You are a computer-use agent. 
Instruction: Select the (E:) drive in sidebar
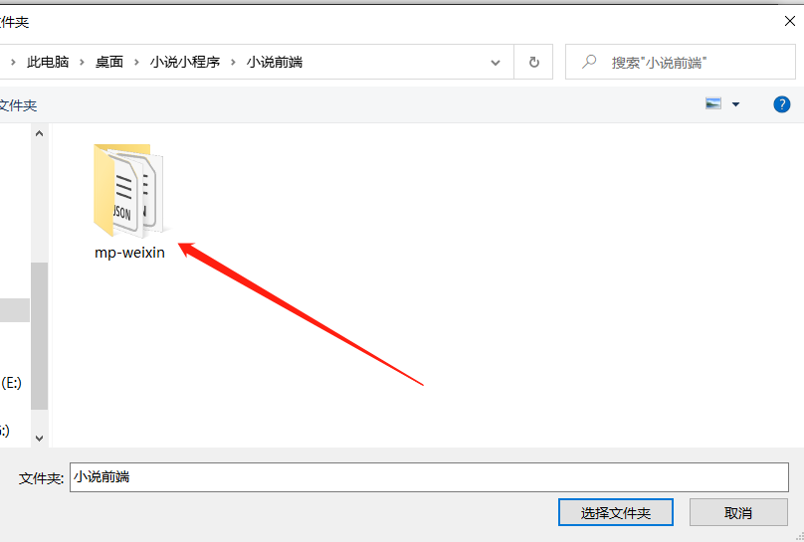click(11, 383)
